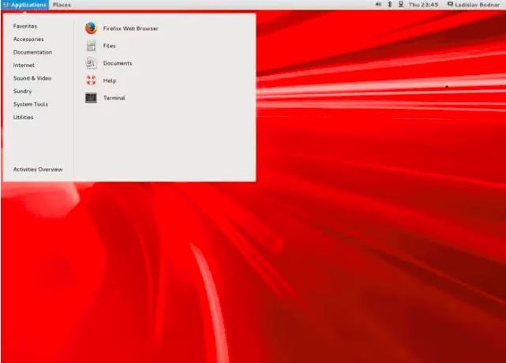Select the Sundry category

coord(23,92)
